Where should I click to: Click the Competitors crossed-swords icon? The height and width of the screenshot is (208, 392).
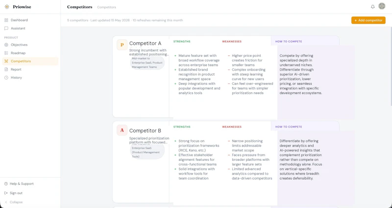tap(6, 61)
